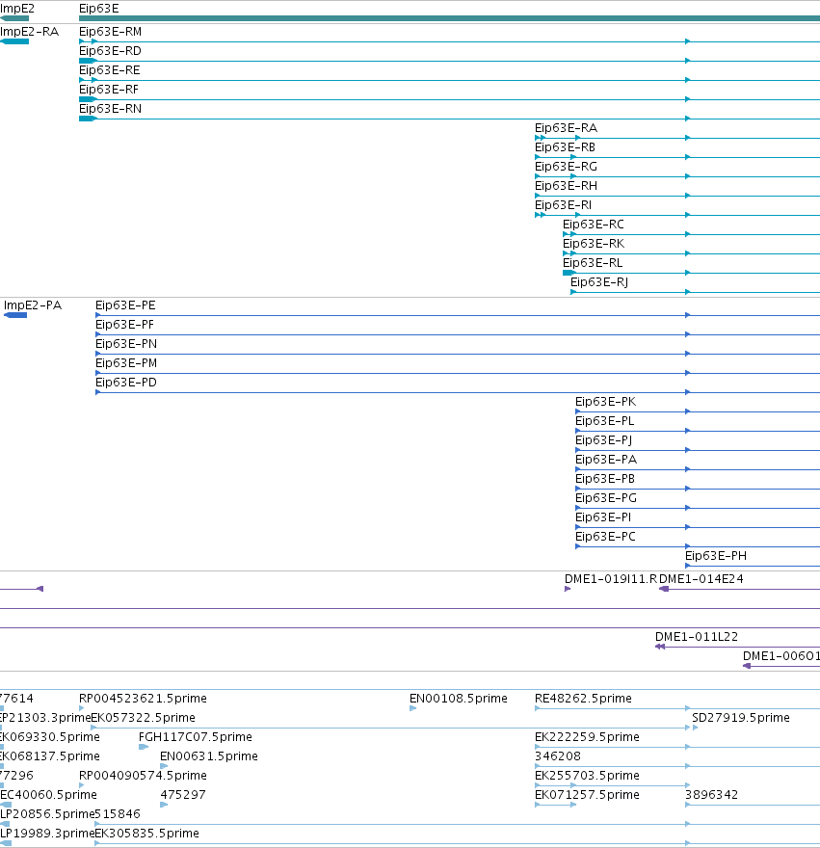The image size is (820, 848).
Task: Select transcript Eip63E-RL
Action: (x=593, y=263)
